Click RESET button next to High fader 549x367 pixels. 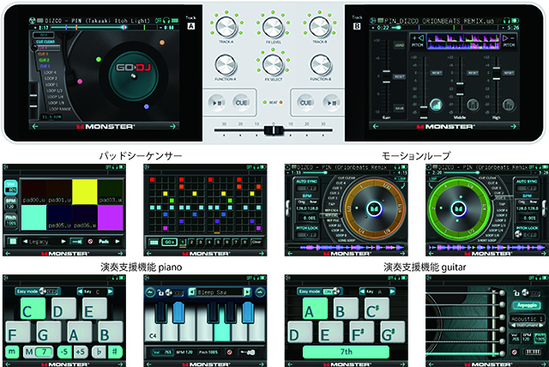click(x=509, y=73)
